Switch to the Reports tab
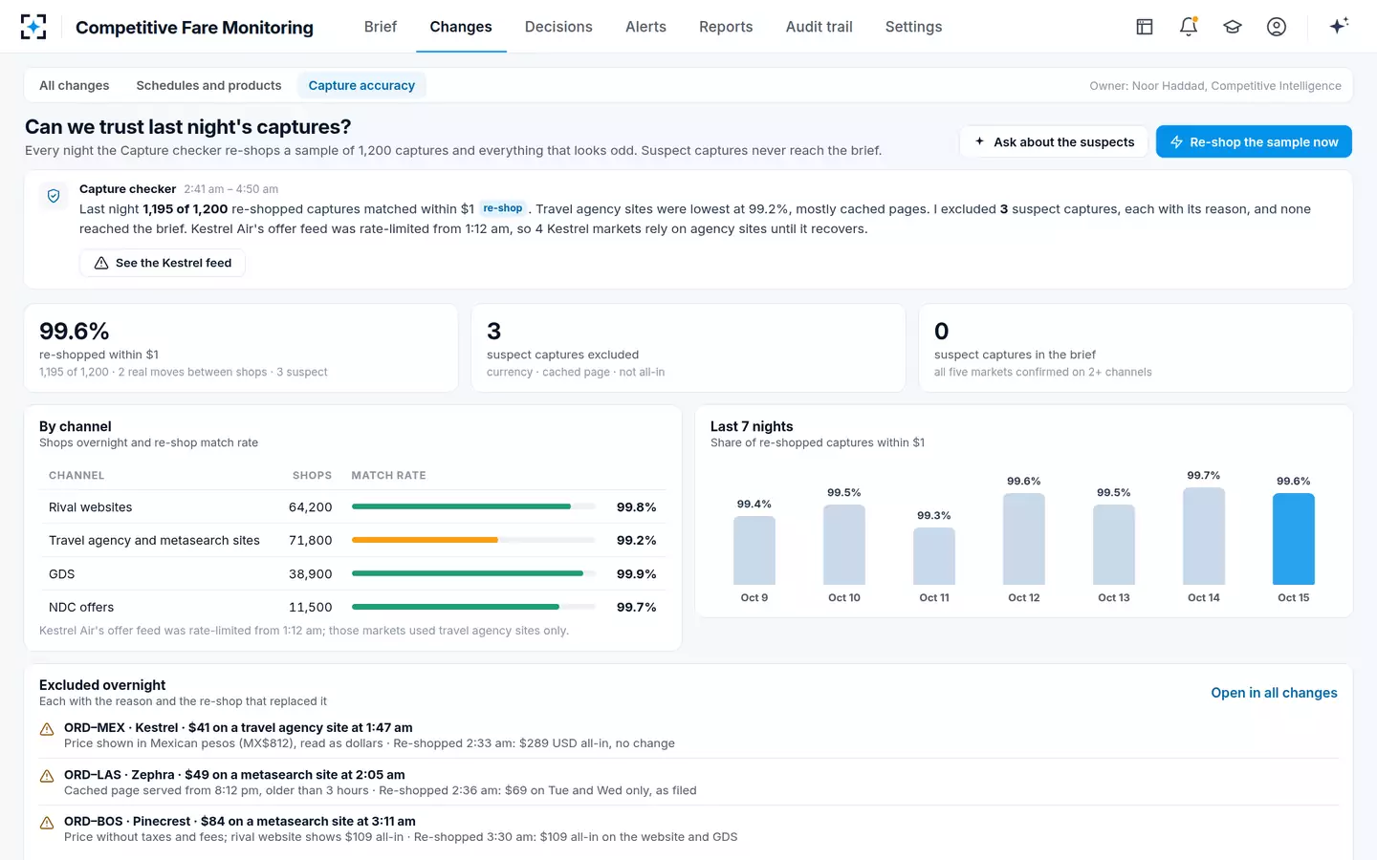The width and height of the screenshot is (1377, 860). point(726,27)
